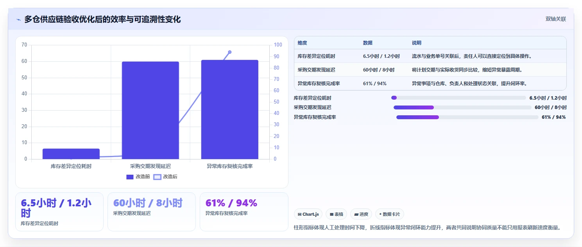Click the footnote starting 柱形指标体现人工处理时间下降

[x=427, y=227]
